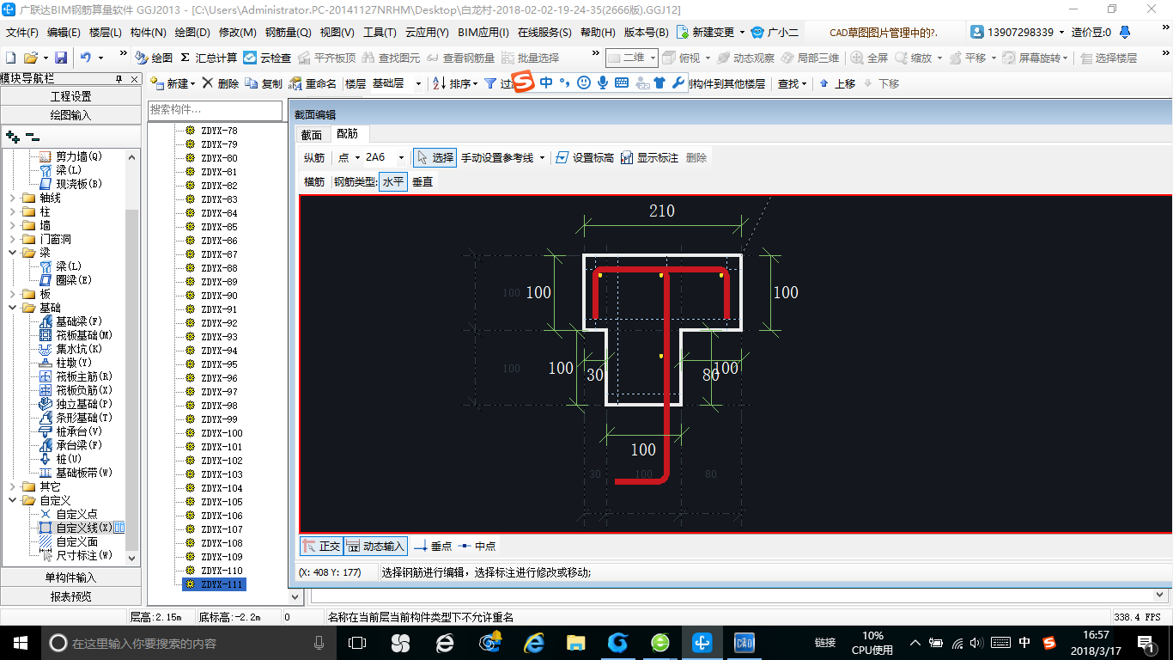
Task: Pin the 模块导航栏 panel
Action: point(119,78)
